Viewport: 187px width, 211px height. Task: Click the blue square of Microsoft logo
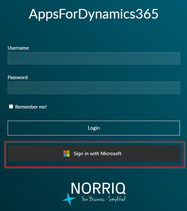[65, 155]
